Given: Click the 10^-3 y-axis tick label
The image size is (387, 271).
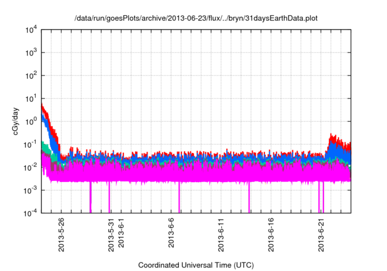Looking at the screenshot, I should tap(31, 191).
